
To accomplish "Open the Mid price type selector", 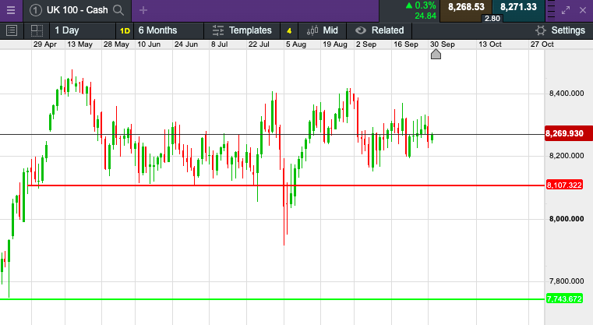I will 323,30.
